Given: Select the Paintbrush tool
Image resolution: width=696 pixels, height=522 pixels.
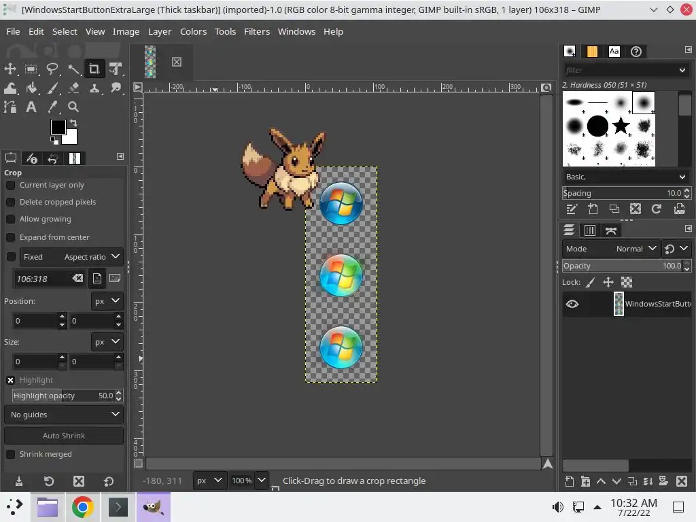Looking at the screenshot, I should tap(52, 88).
